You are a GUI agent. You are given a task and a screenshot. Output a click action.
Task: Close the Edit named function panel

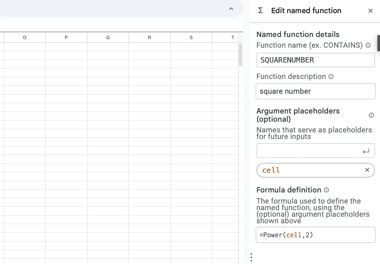pyautogui.click(x=370, y=11)
